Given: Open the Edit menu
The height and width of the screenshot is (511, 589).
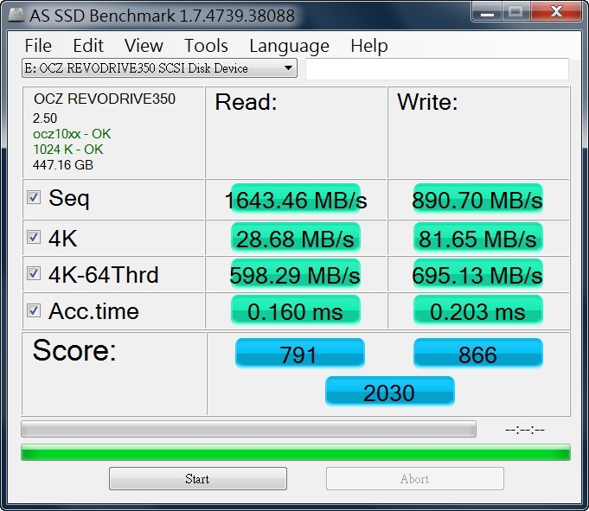Looking at the screenshot, I should [88, 46].
